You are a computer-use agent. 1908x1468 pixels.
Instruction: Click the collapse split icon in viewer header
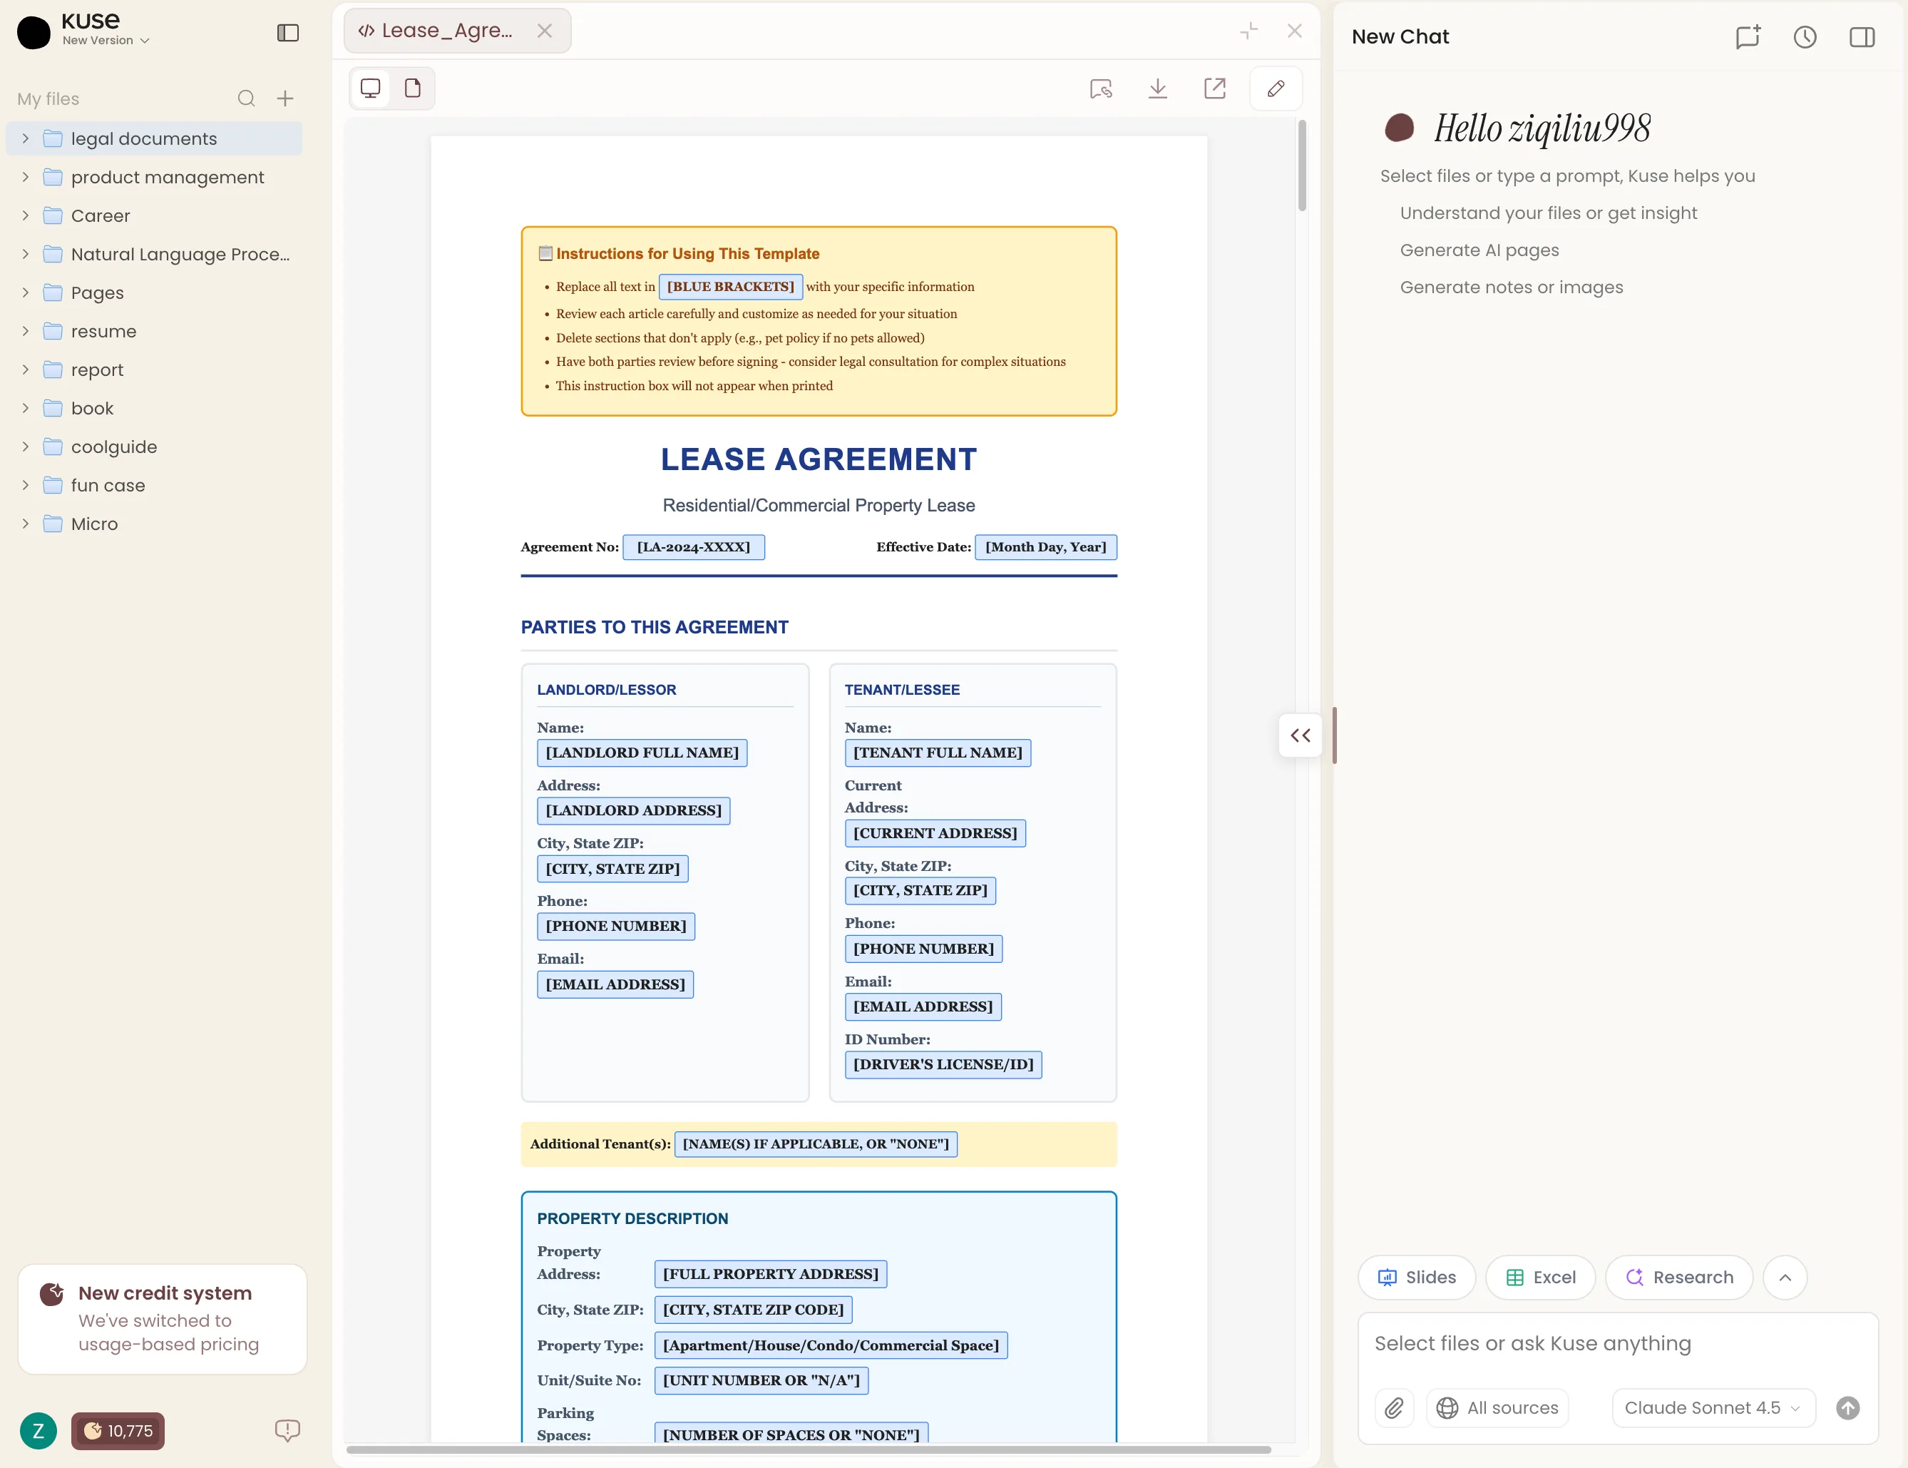point(1248,31)
